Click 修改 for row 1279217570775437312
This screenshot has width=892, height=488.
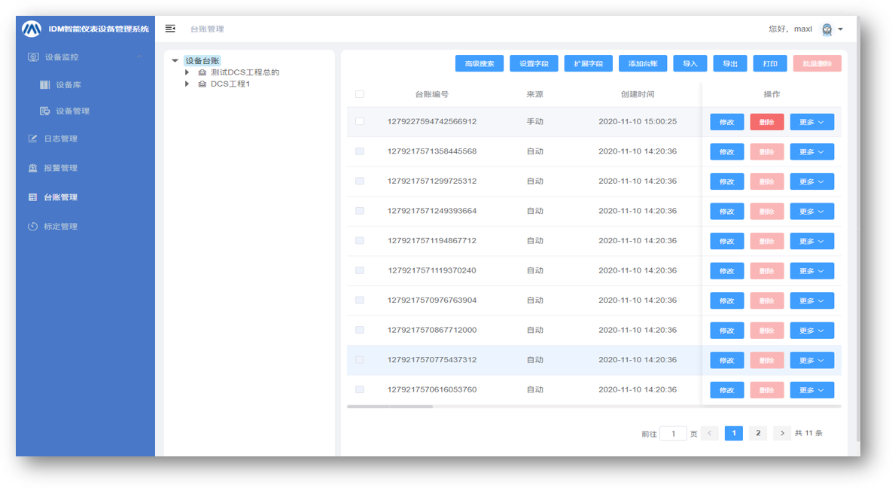[727, 361]
